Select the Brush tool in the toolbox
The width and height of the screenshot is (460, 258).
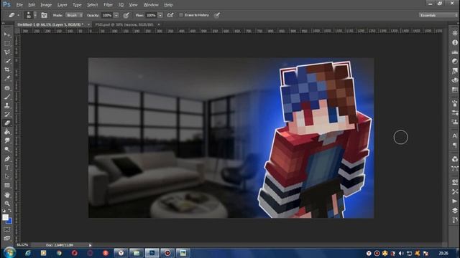(7, 97)
